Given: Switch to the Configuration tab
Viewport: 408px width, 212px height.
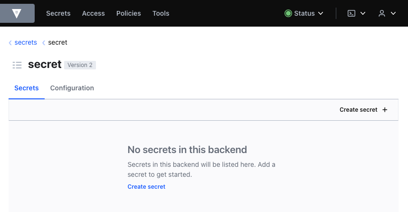Looking at the screenshot, I should pos(72,88).
